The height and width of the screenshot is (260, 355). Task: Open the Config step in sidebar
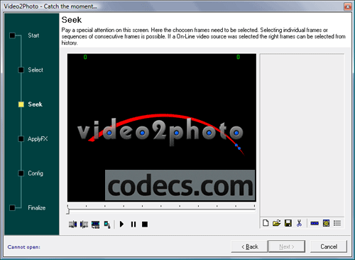pyautogui.click(x=35, y=173)
